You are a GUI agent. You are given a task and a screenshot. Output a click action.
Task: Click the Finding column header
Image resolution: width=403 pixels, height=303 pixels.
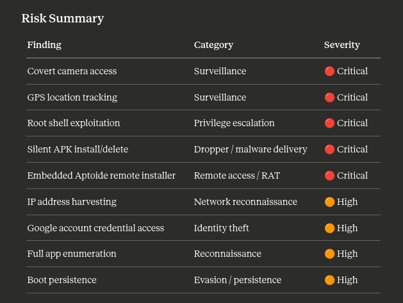point(44,45)
